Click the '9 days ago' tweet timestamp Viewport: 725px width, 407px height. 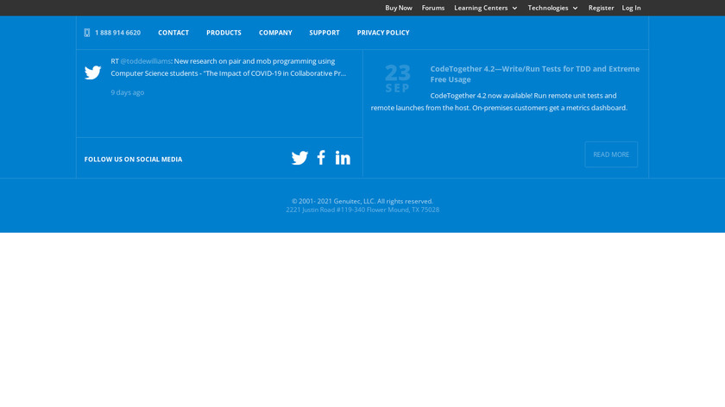tap(128, 92)
